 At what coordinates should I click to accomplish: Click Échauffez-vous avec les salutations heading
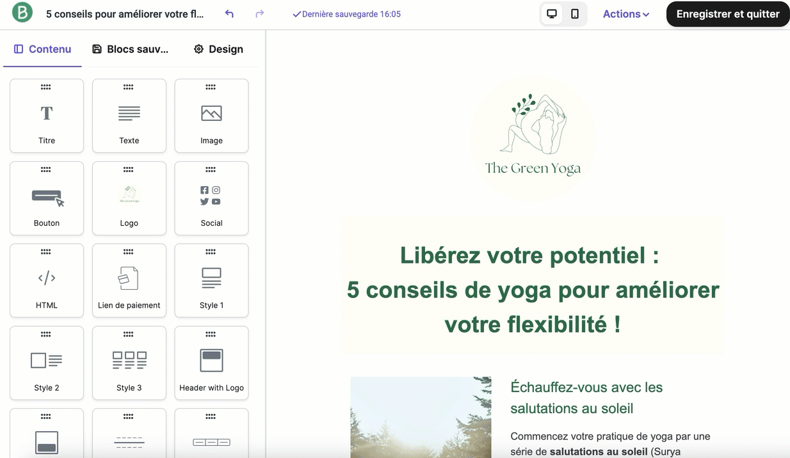click(x=586, y=398)
